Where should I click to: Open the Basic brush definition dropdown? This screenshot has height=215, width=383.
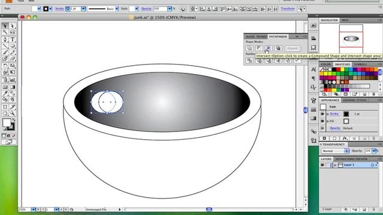click(117, 9)
